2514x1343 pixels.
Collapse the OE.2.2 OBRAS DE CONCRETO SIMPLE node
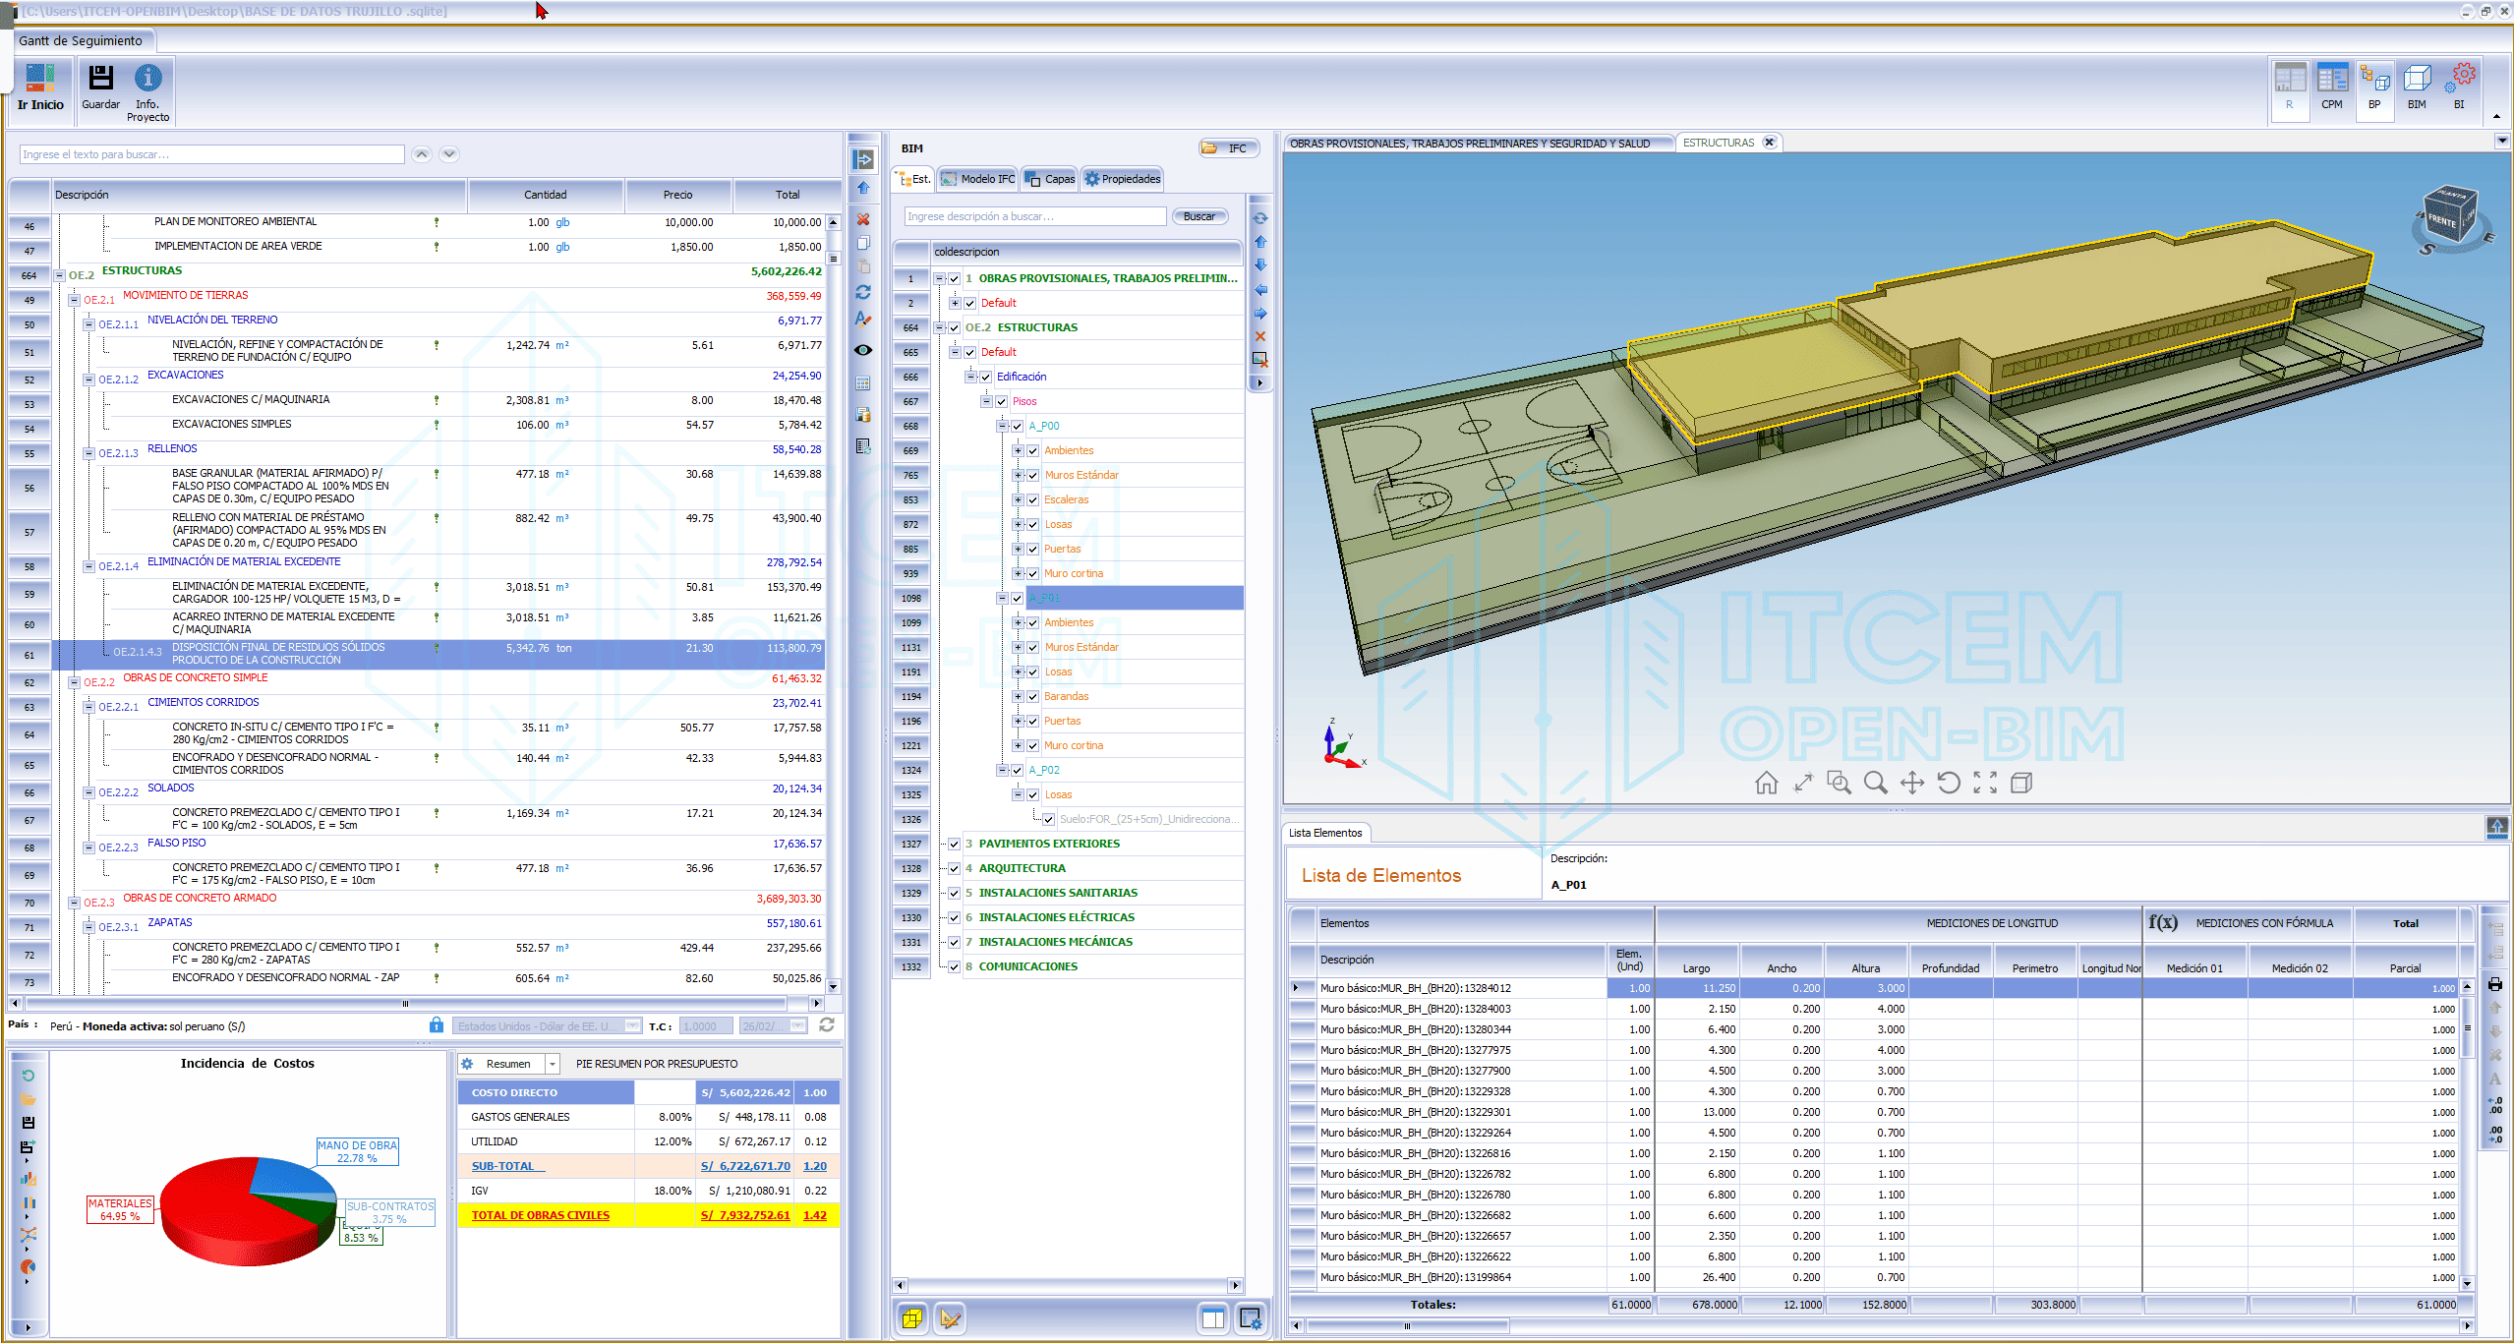point(75,682)
